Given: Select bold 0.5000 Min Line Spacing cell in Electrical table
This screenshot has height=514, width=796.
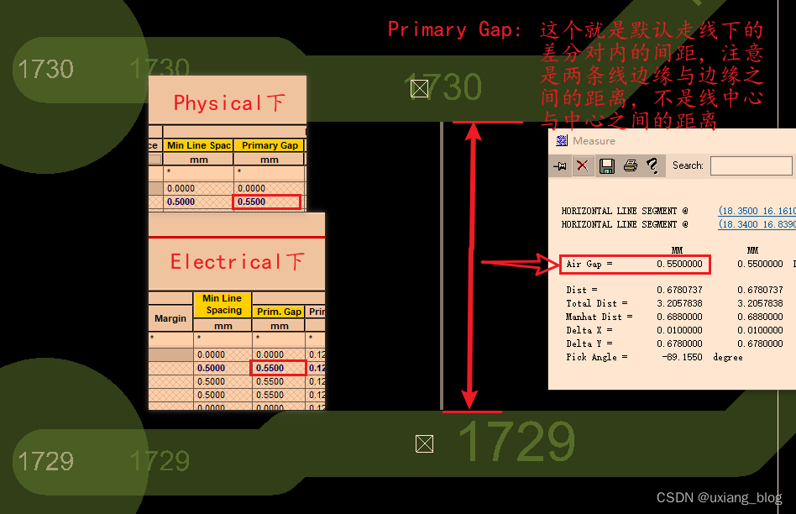Looking at the screenshot, I should 223,368.
